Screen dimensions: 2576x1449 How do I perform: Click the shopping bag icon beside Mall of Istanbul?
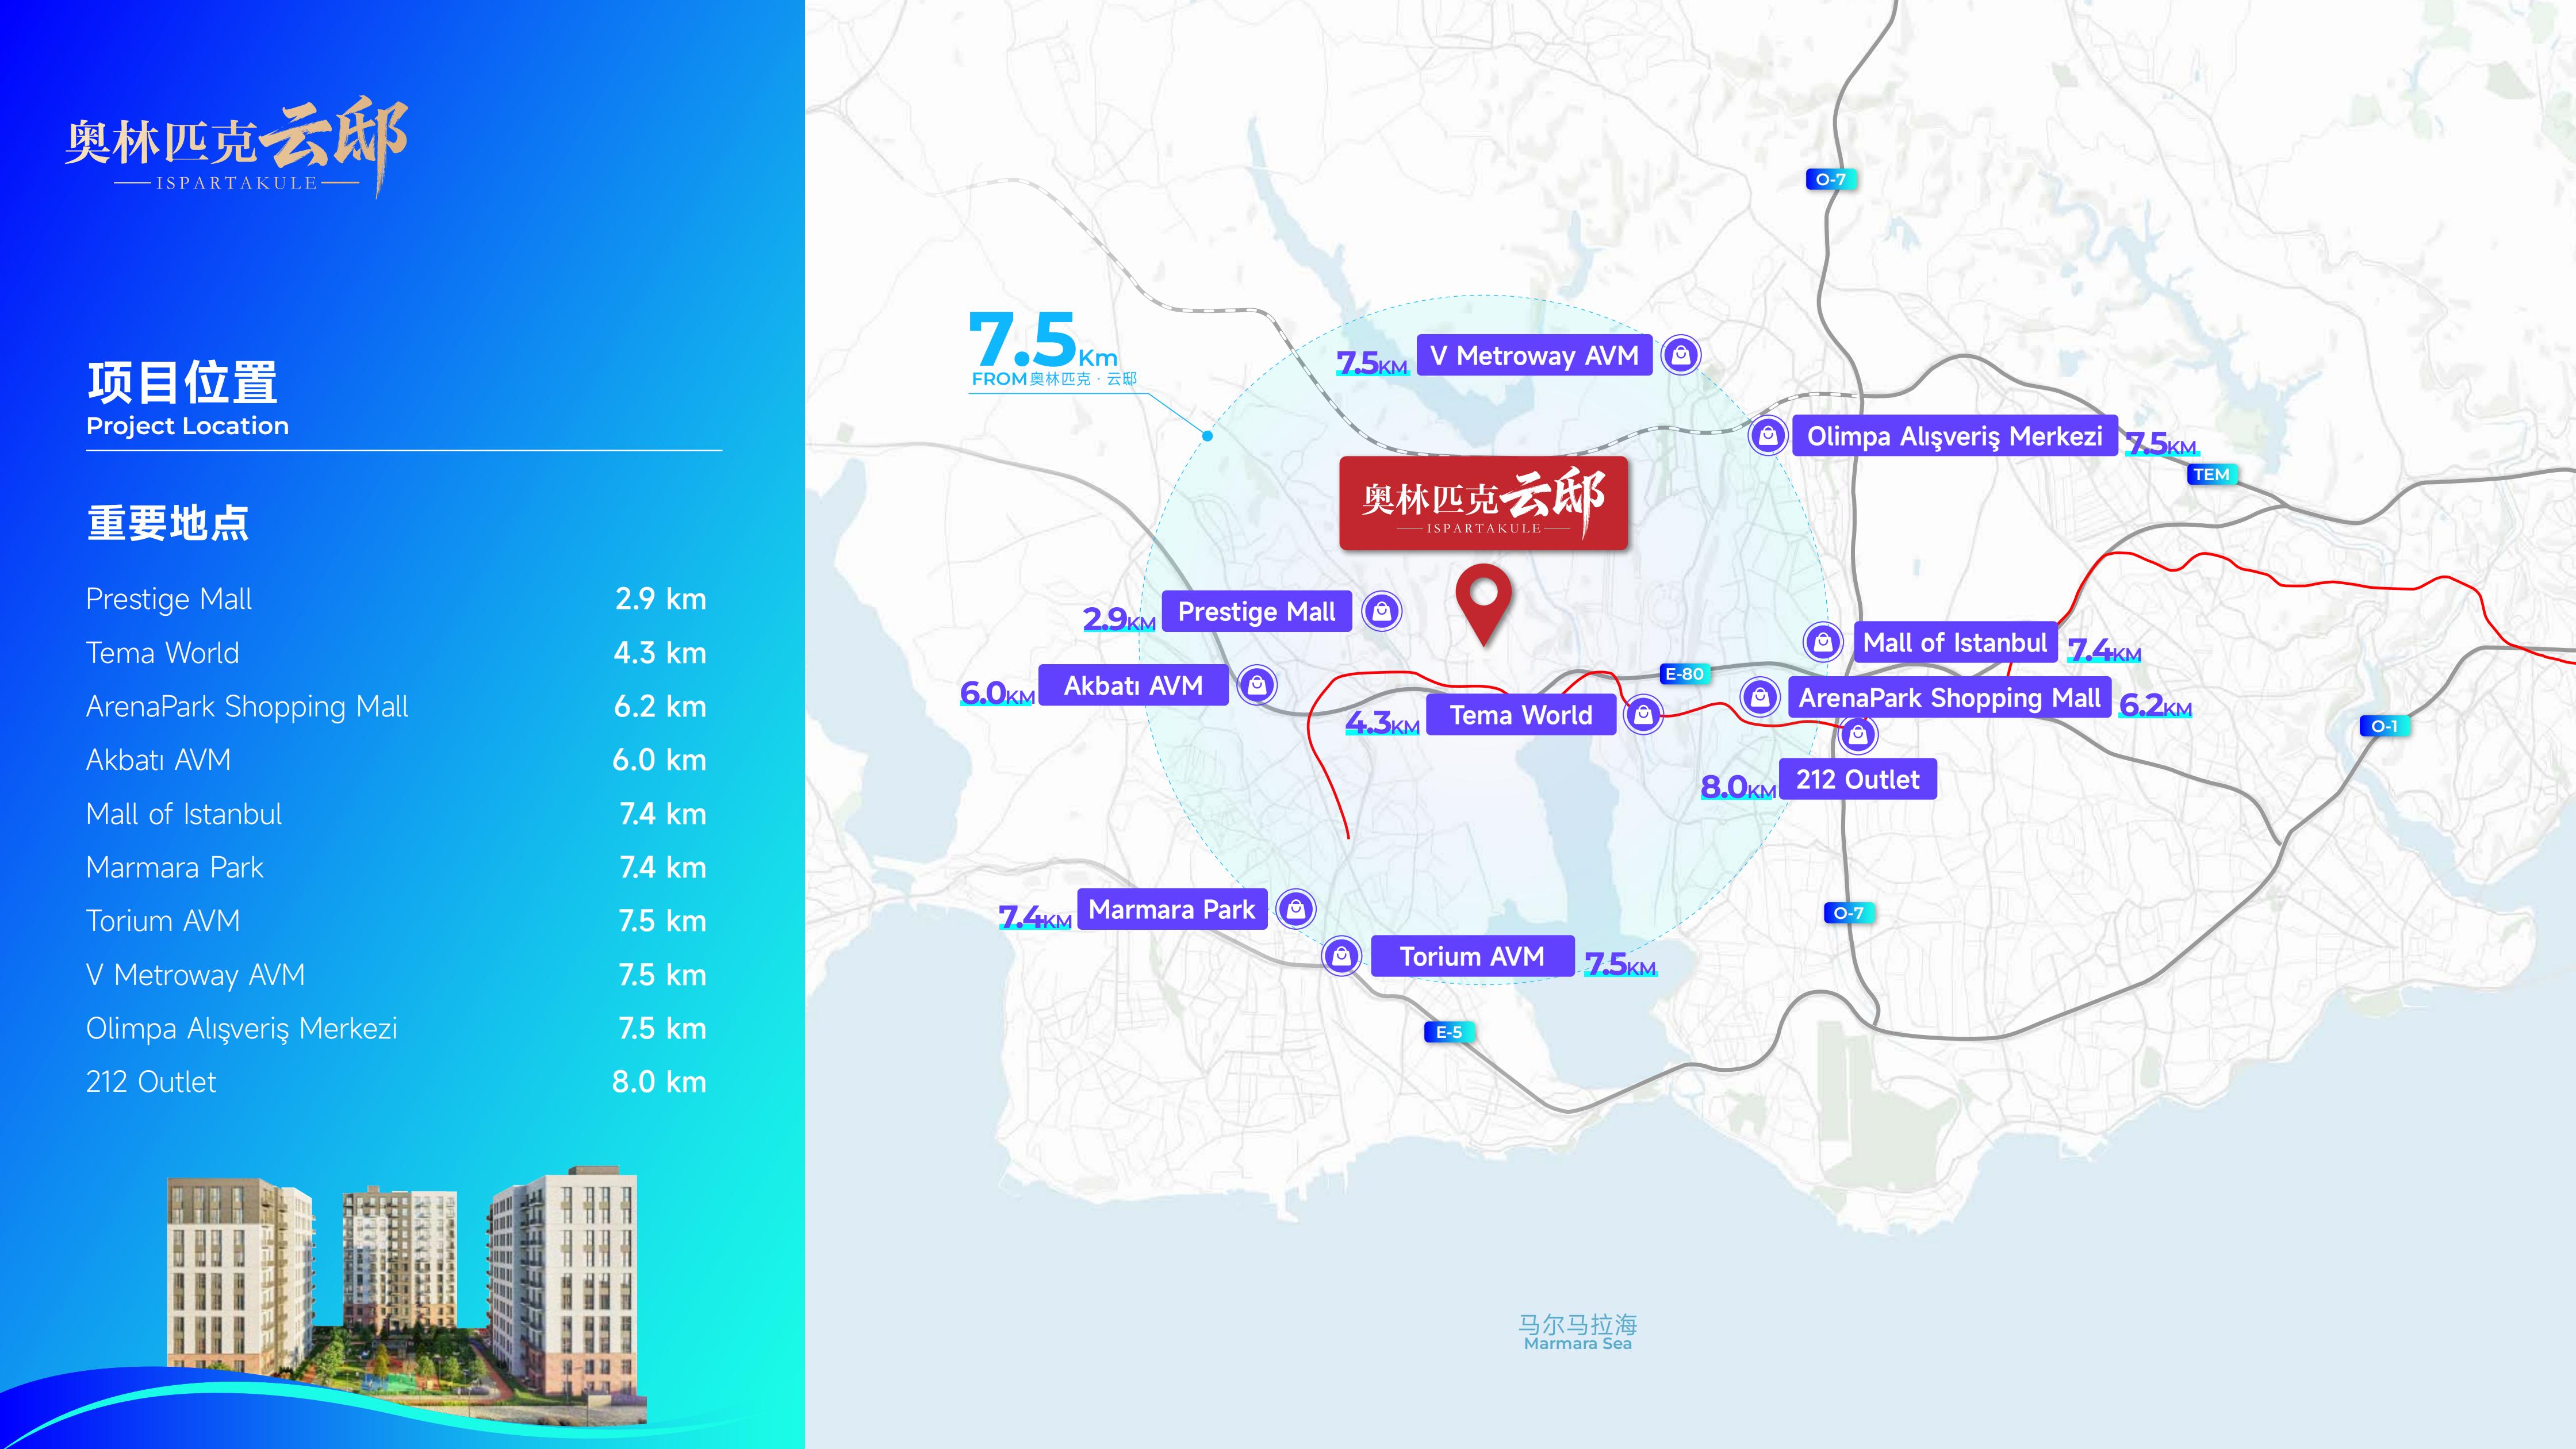pyautogui.click(x=1823, y=642)
